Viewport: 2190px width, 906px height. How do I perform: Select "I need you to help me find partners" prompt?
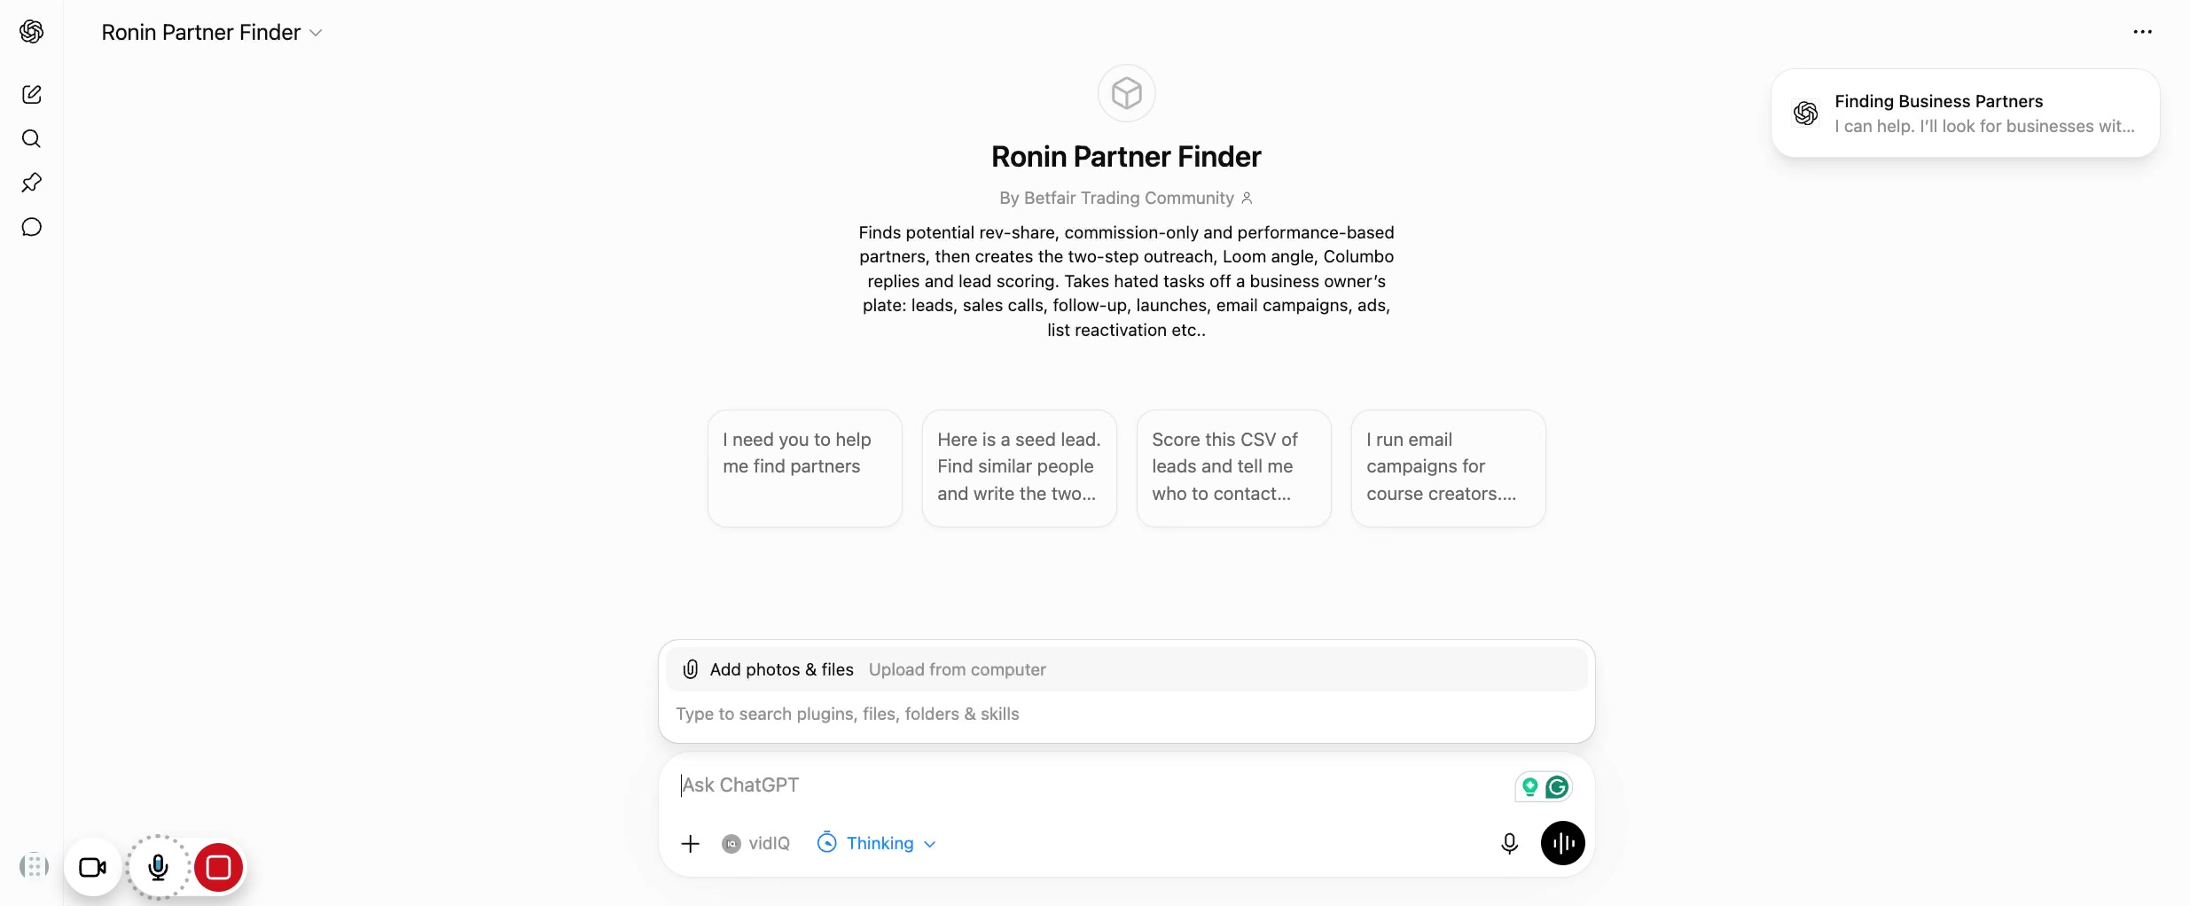[804, 468]
